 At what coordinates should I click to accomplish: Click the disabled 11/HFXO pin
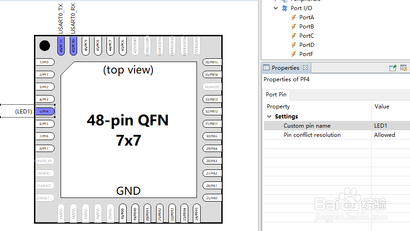[45, 186]
